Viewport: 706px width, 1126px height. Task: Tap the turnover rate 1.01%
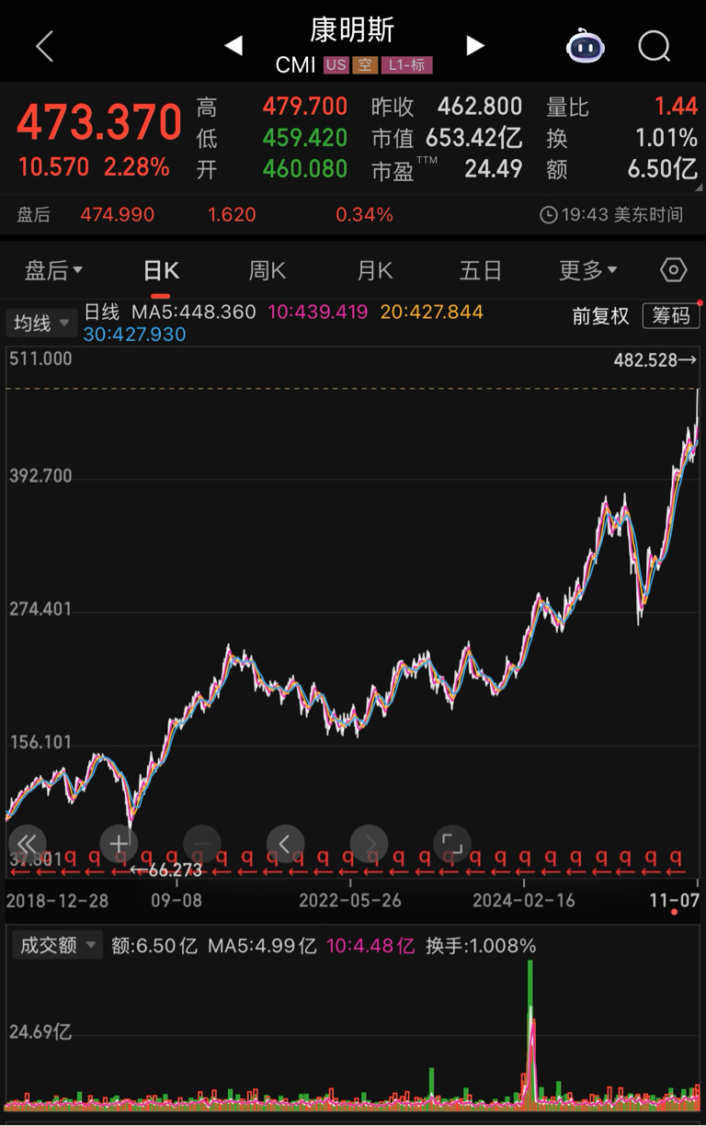pos(666,138)
